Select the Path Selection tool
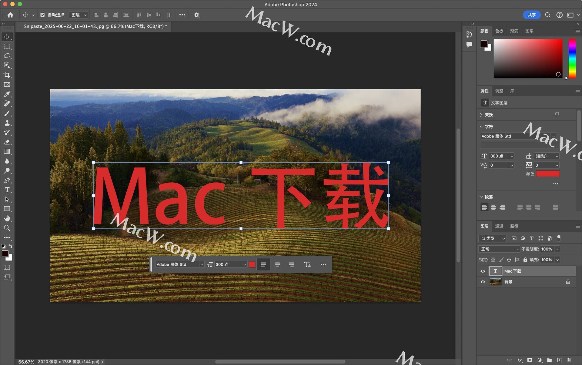 [x=7, y=199]
